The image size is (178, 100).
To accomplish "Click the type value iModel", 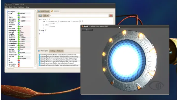I will click(x=22, y=13).
